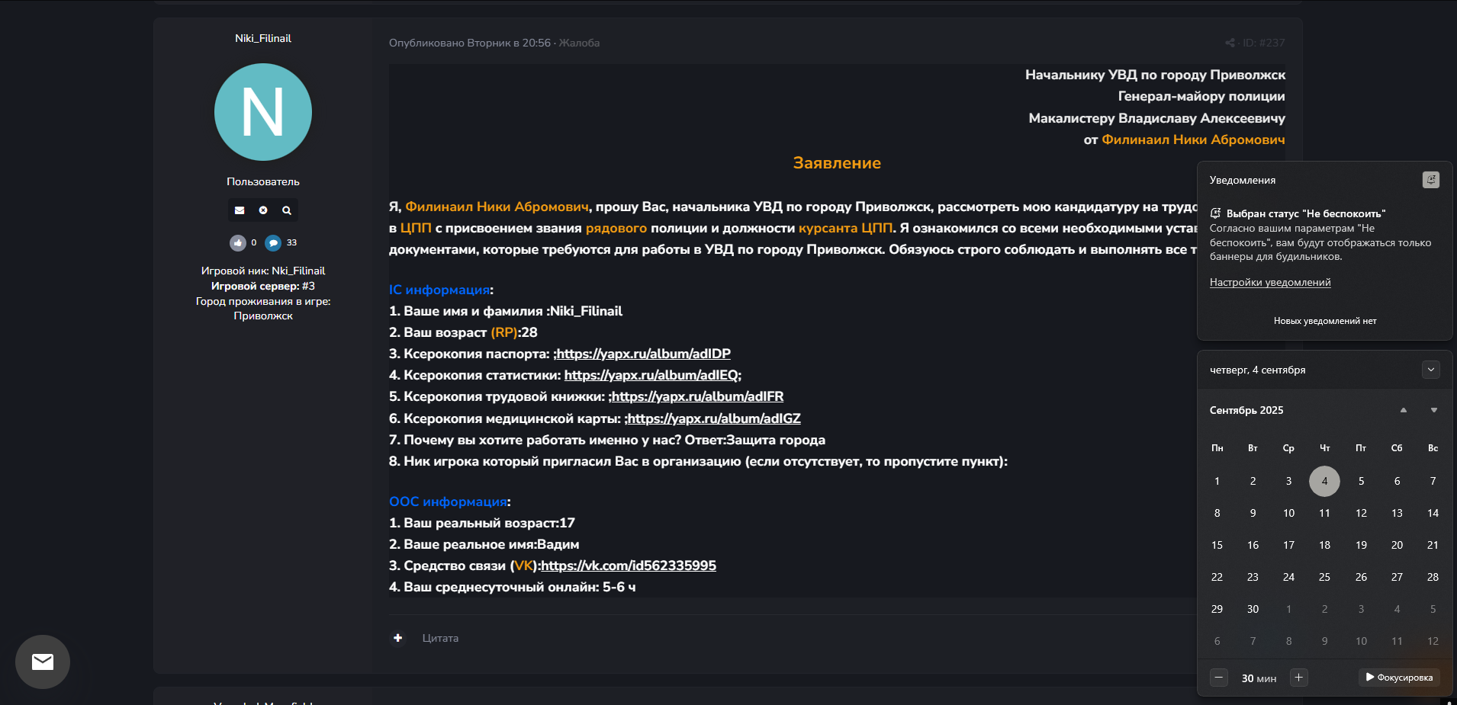Click the Цитата quote button

(x=440, y=638)
